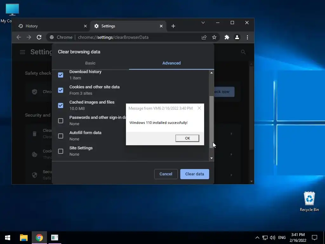
Task: Check the Autofill form data checkbox
Action: (61, 136)
